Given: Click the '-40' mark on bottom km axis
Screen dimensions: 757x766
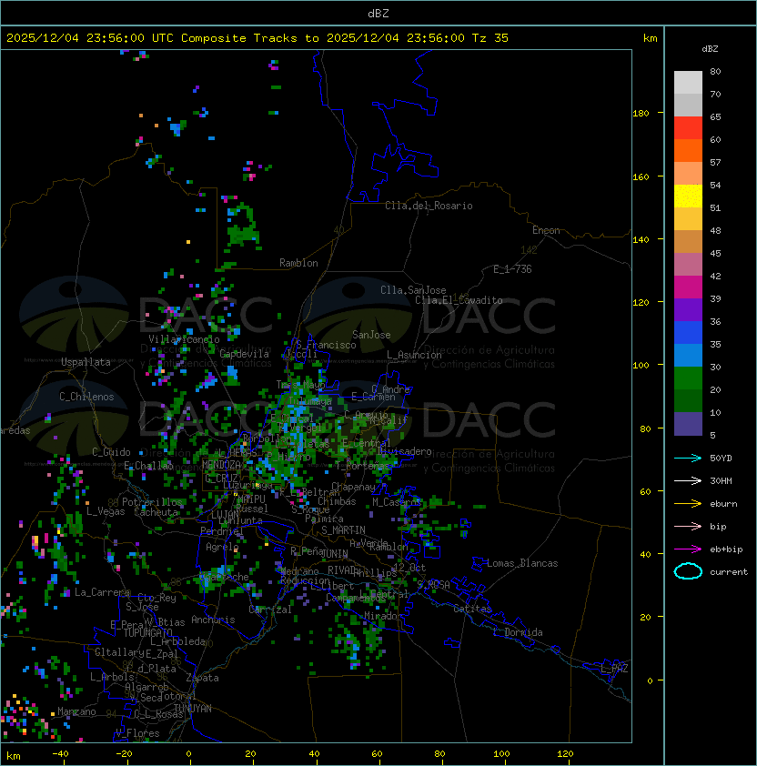Looking at the screenshot, I should pos(60,754).
